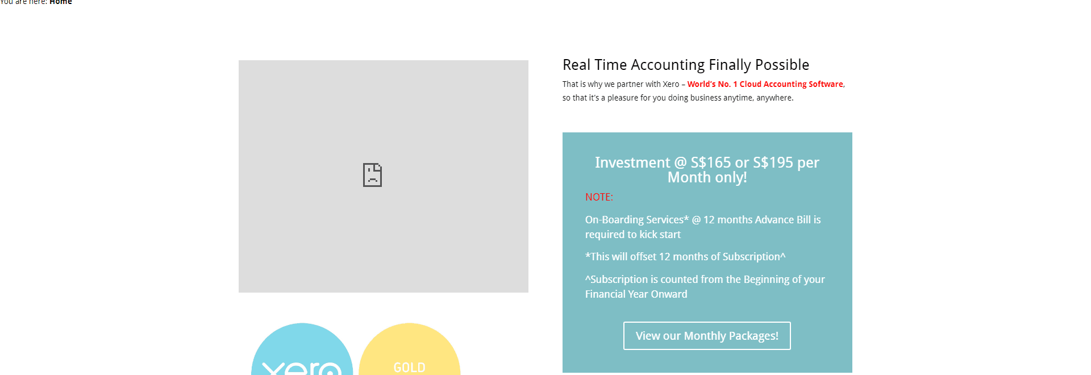Open the blue Xero logo circle
This screenshot has width=1091, height=375.
tap(302, 349)
